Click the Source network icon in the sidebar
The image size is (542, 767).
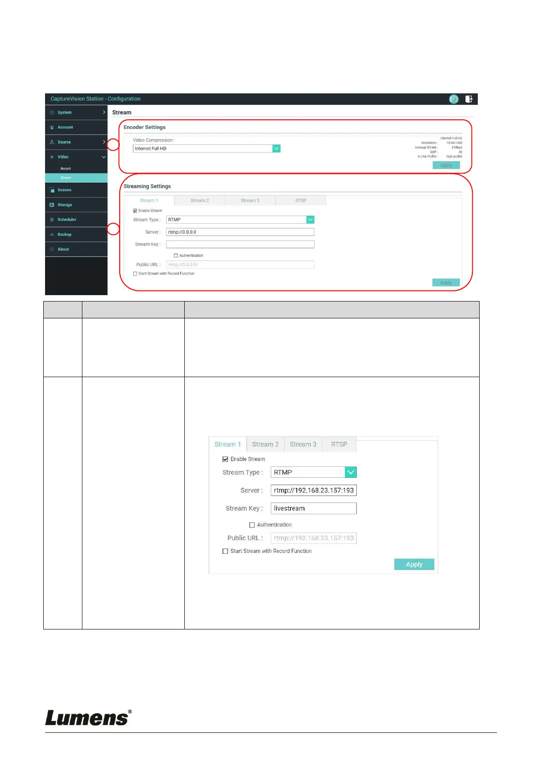[x=52, y=142]
